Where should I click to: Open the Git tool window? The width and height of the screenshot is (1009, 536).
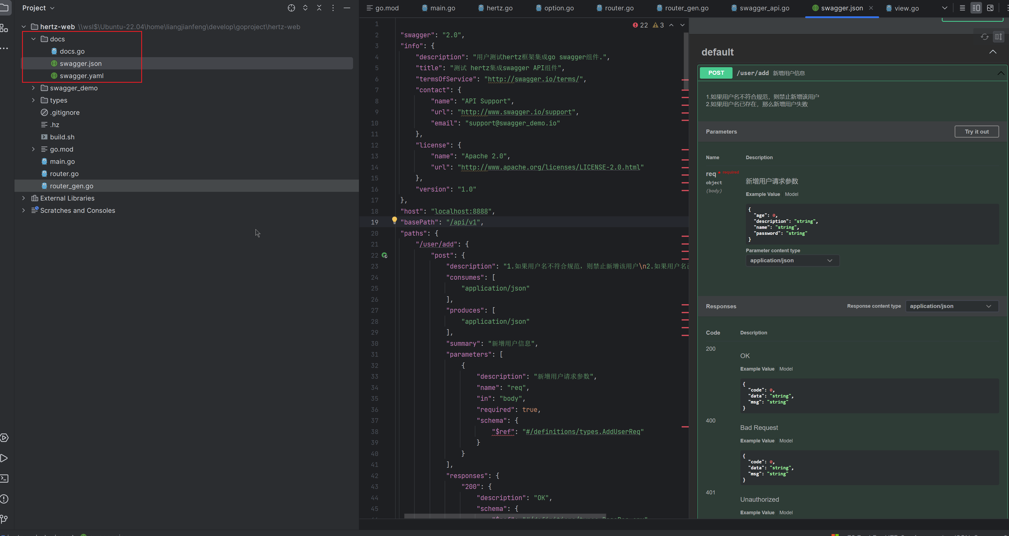coord(4,519)
